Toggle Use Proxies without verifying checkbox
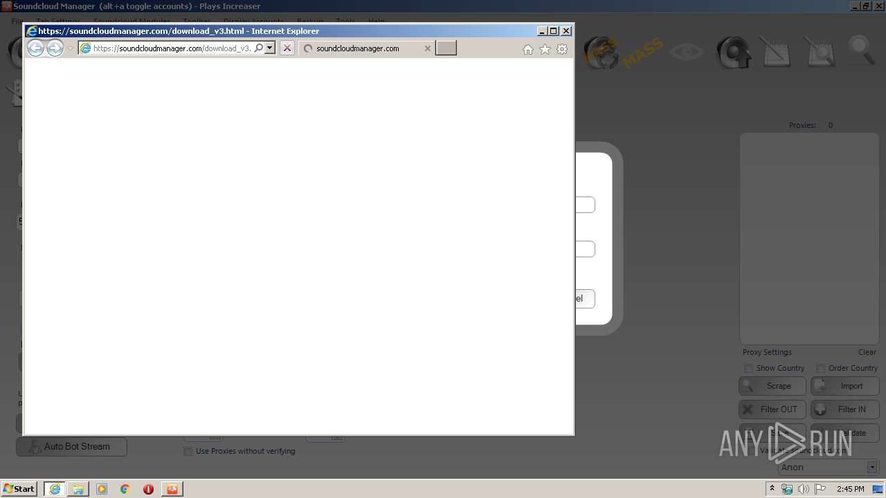Screen dimensions: 886x498 point(188,451)
